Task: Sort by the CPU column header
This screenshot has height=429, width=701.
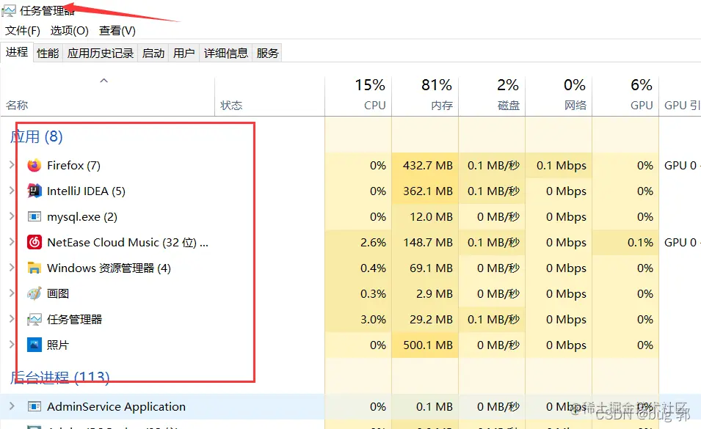Action: tap(358, 96)
